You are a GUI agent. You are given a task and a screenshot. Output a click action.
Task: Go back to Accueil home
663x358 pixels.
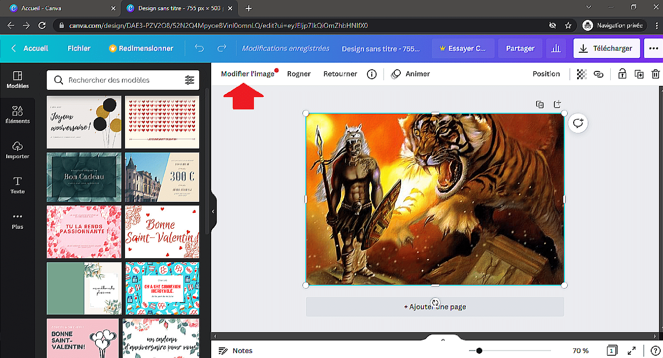(30, 48)
